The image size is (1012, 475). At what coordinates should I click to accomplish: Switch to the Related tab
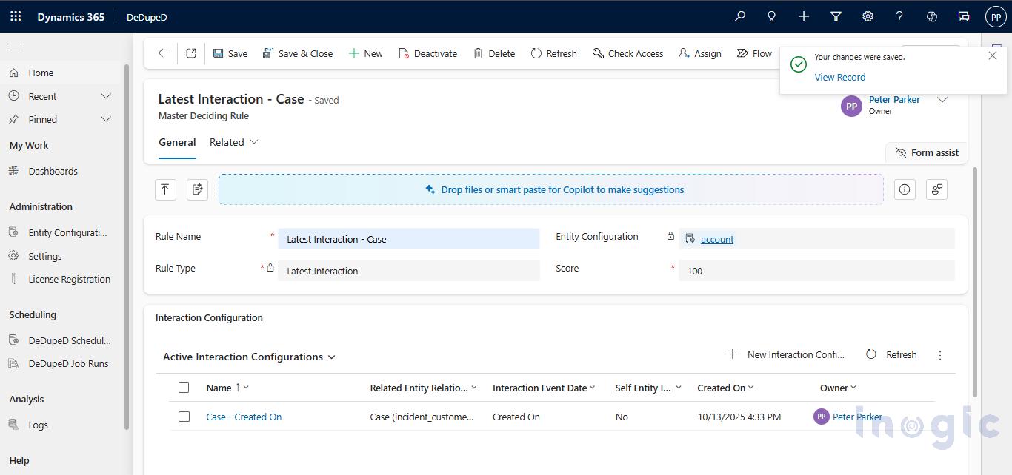click(x=226, y=141)
